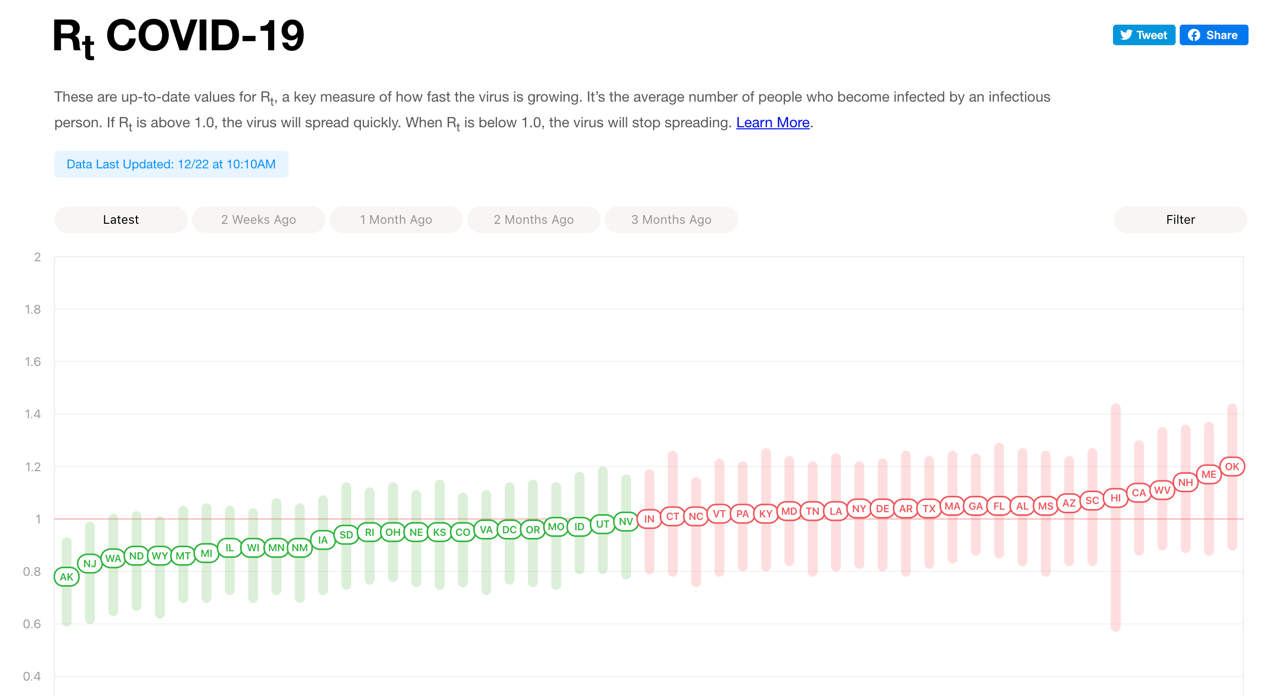1267x696 pixels.
Task: Open the 3 Months Ago view
Action: tap(671, 220)
